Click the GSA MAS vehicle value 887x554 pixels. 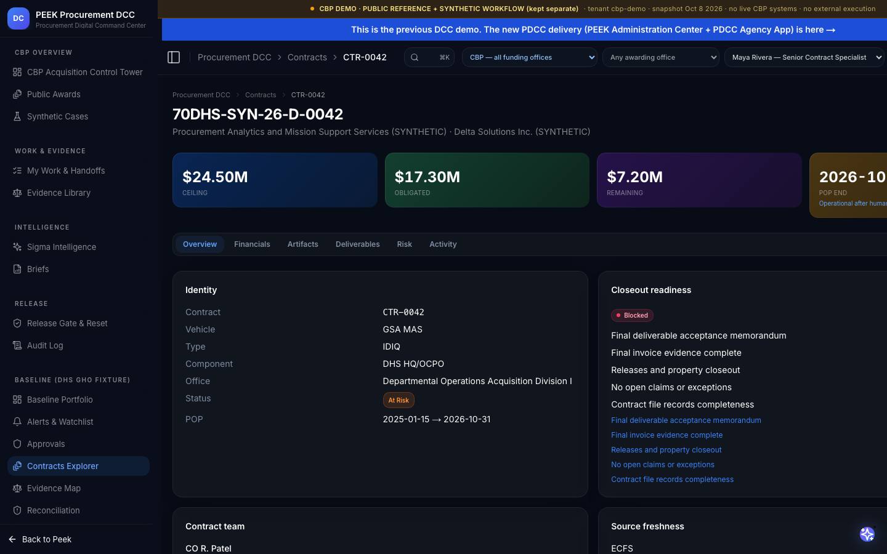403,329
